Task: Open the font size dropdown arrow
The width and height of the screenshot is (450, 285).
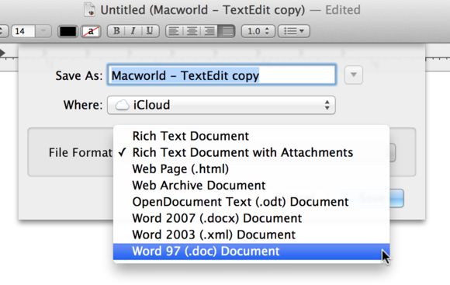Action: [43, 31]
